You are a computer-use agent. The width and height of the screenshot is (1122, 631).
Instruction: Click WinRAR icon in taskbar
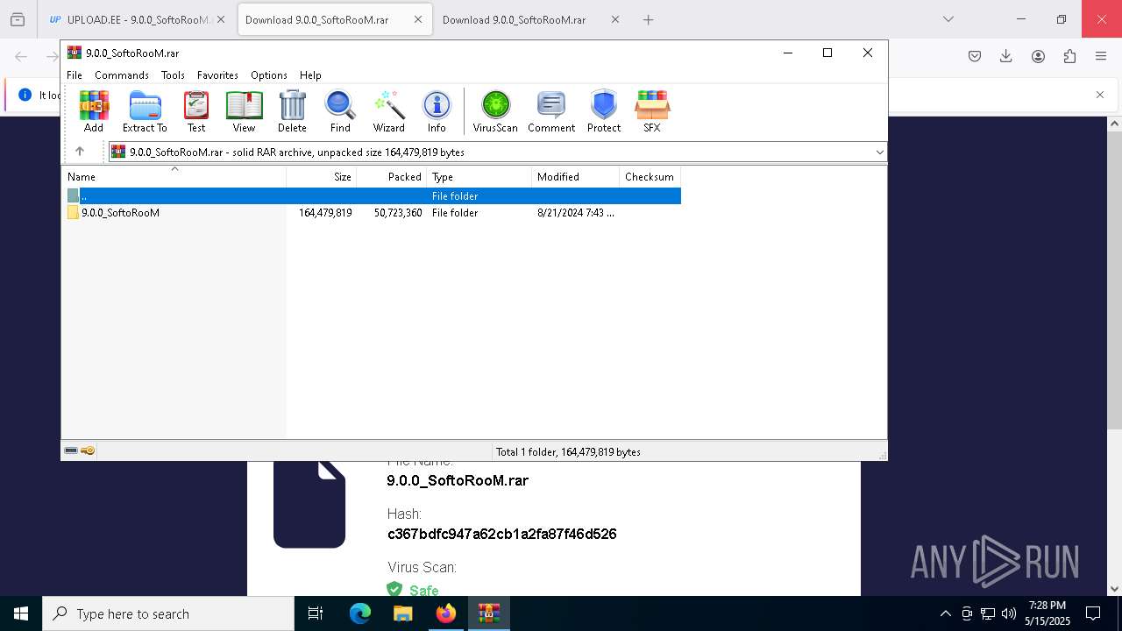pyautogui.click(x=489, y=613)
